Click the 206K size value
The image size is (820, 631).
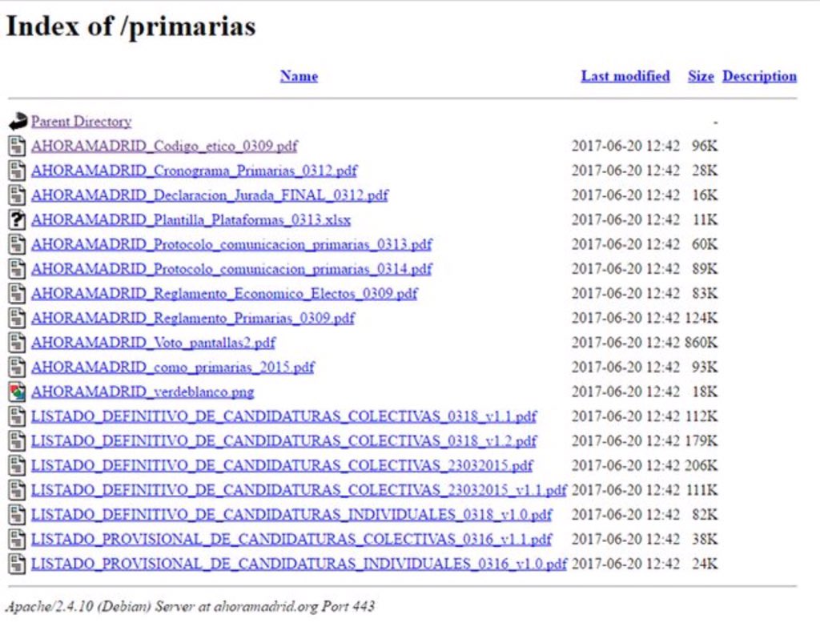[701, 465]
